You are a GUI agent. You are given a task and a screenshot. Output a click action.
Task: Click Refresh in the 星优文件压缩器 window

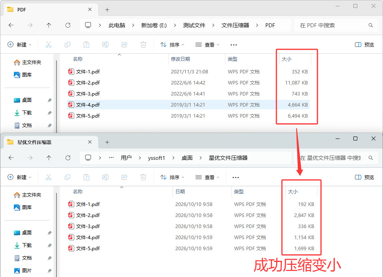(x=68, y=158)
